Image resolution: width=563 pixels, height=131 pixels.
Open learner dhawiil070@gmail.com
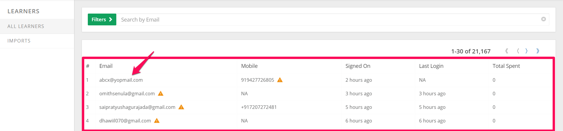tap(125, 121)
